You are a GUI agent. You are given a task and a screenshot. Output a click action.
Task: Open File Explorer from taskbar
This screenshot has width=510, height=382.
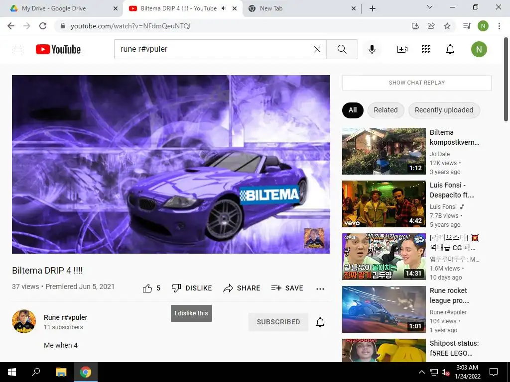click(61, 372)
